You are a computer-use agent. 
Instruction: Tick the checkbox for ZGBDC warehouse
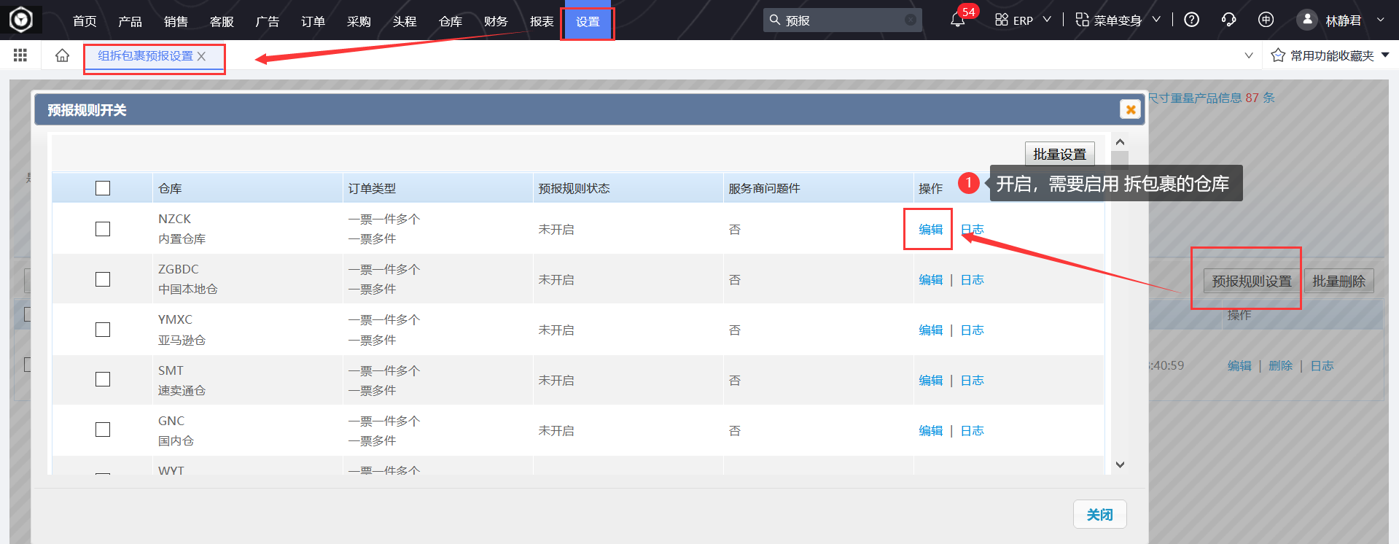[x=103, y=279]
